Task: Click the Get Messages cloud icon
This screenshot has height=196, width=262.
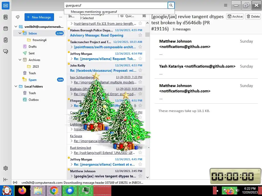Action: click(18, 17)
